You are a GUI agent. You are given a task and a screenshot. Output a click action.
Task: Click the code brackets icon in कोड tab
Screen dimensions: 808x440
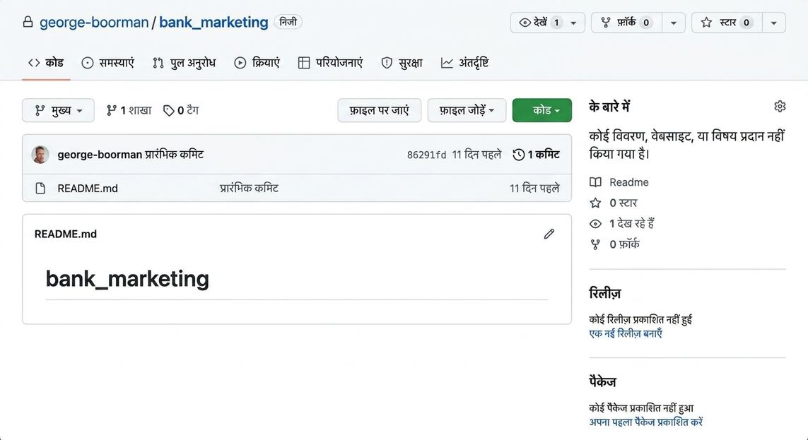(34, 63)
